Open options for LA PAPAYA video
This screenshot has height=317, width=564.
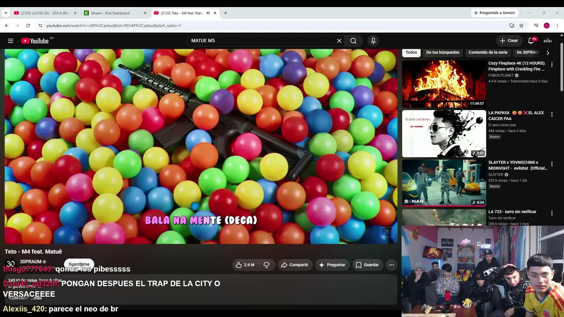pyautogui.click(x=552, y=114)
